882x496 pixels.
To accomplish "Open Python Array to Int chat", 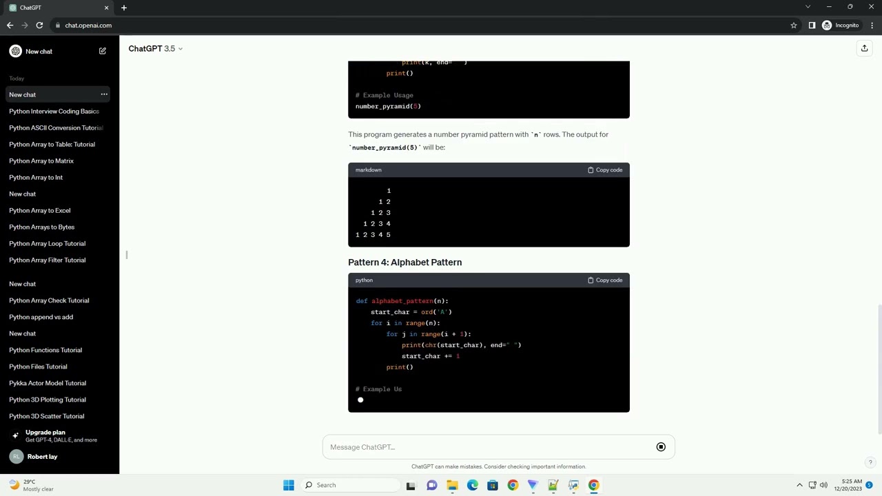I will click(36, 177).
